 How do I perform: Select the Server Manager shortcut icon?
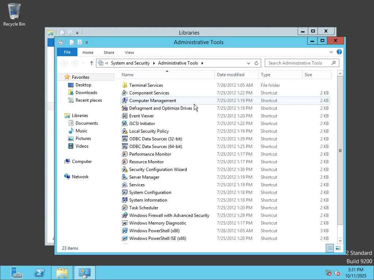[125, 177]
